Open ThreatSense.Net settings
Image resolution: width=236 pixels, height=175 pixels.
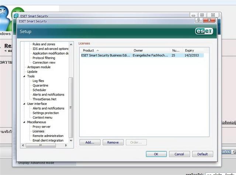click(x=44, y=99)
